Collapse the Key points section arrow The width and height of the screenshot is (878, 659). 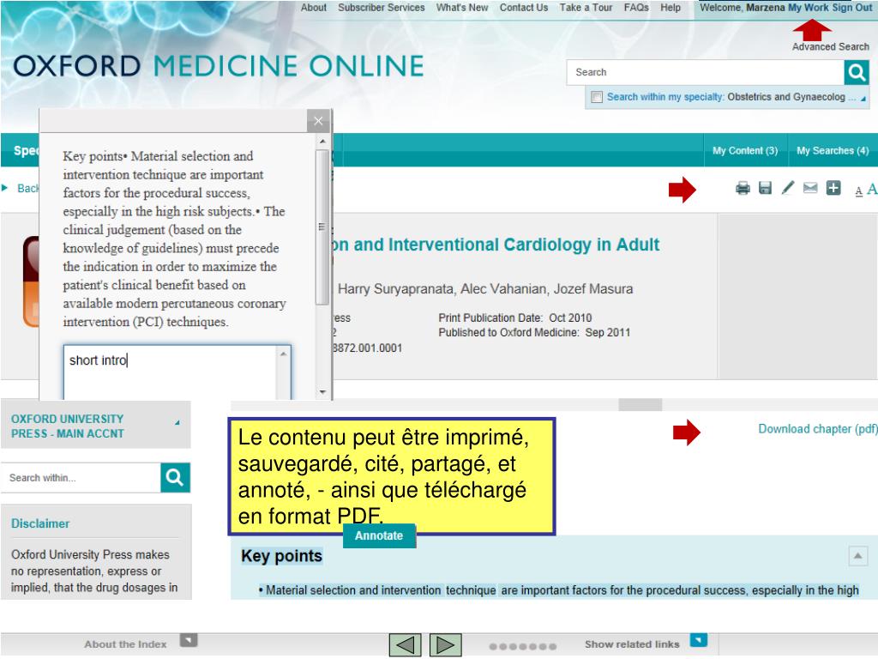pos(857,556)
